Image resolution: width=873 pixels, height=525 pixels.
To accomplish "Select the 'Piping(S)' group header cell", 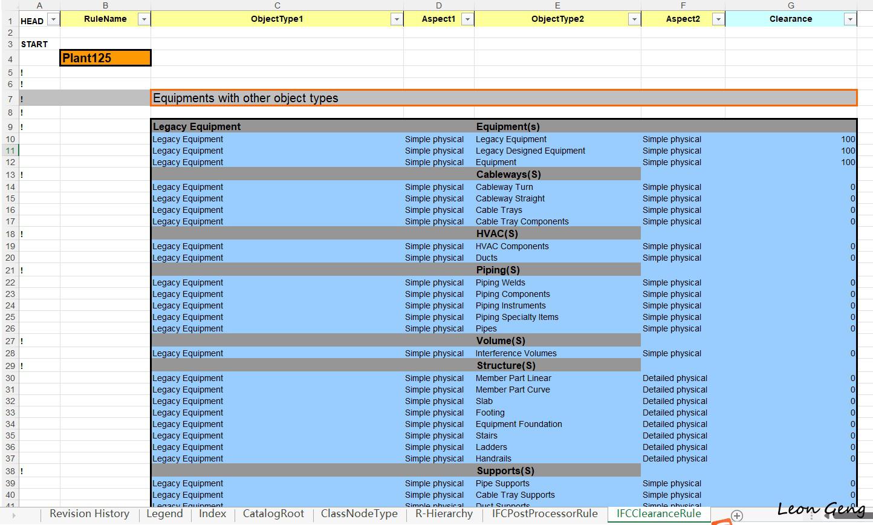I will [557, 270].
